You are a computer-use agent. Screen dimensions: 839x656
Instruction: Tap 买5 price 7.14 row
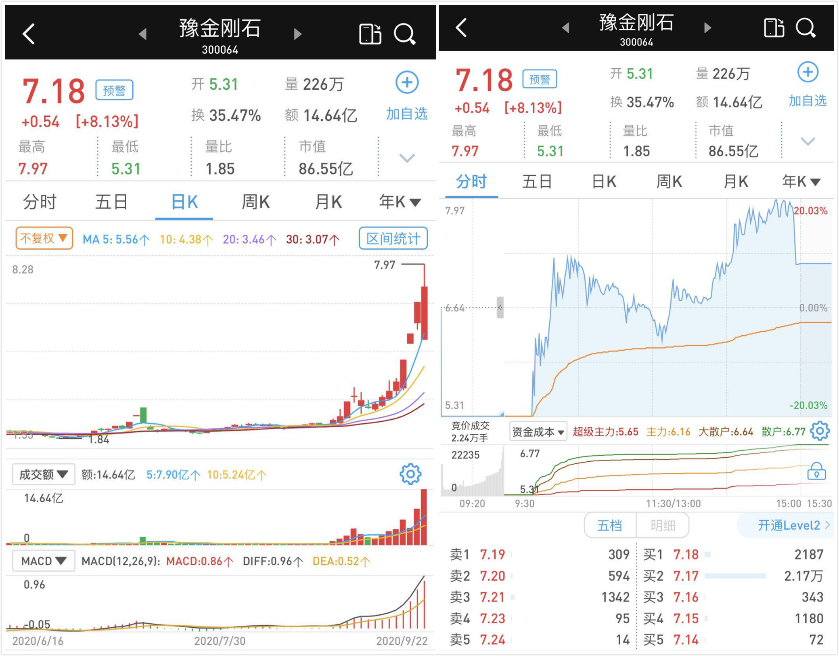(733, 640)
